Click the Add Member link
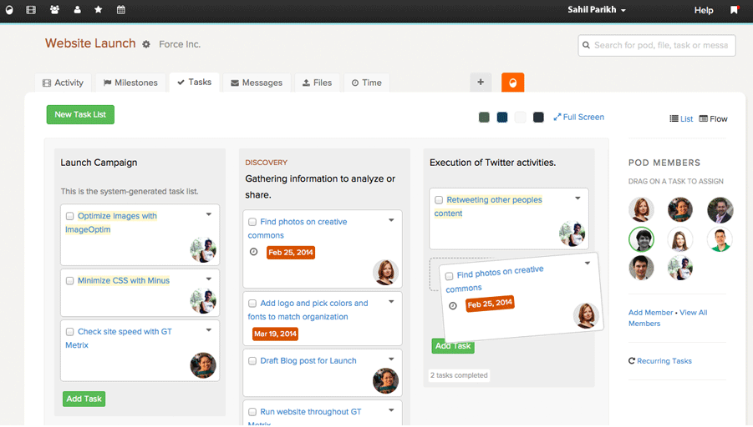The image size is (753, 427). [651, 313]
